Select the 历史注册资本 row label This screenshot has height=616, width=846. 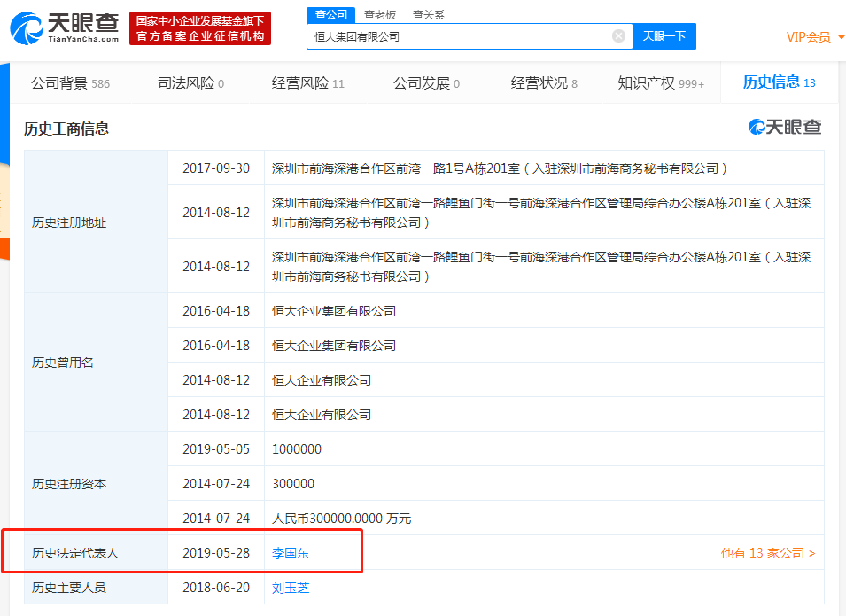click(x=68, y=484)
